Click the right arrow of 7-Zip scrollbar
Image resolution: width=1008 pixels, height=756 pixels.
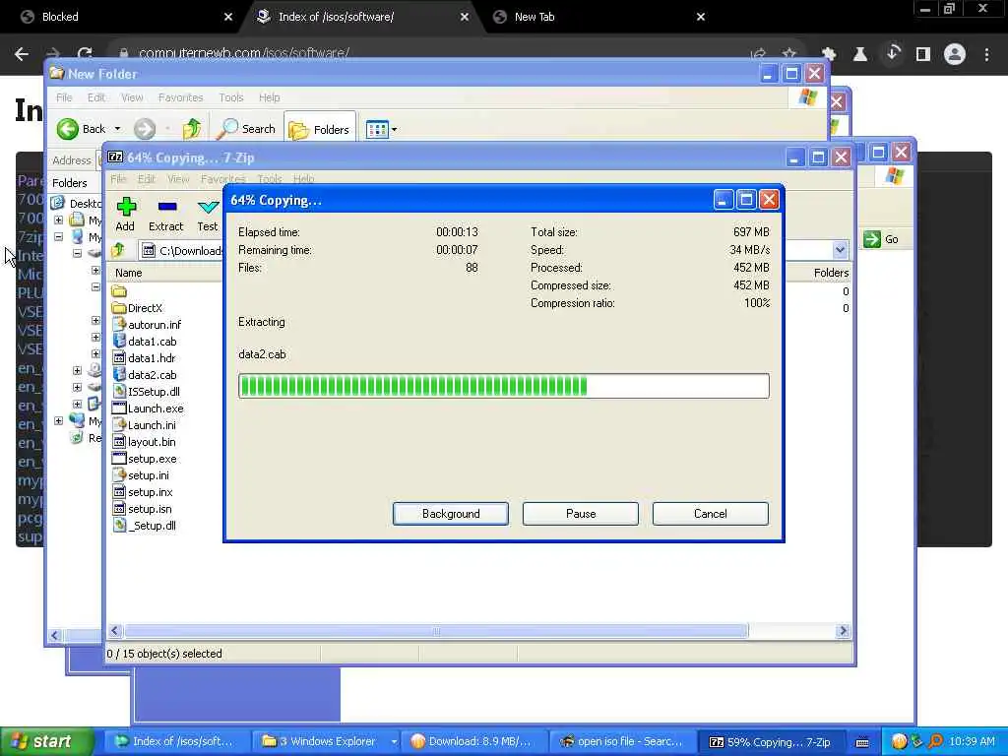click(x=843, y=631)
